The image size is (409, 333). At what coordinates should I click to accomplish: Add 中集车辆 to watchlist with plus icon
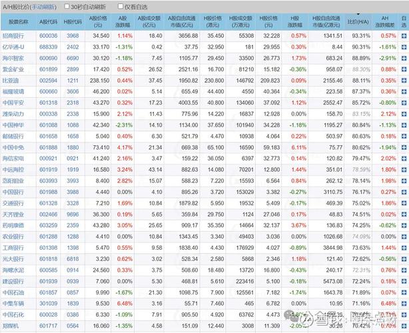pyautogui.click(x=404, y=304)
